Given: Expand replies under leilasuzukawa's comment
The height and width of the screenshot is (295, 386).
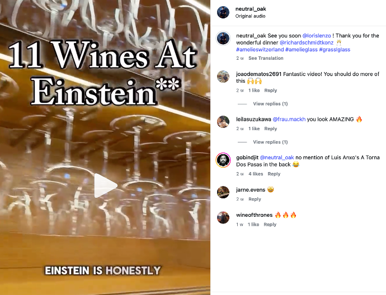Looking at the screenshot, I should pyautogui.click(x=270, y=142).
